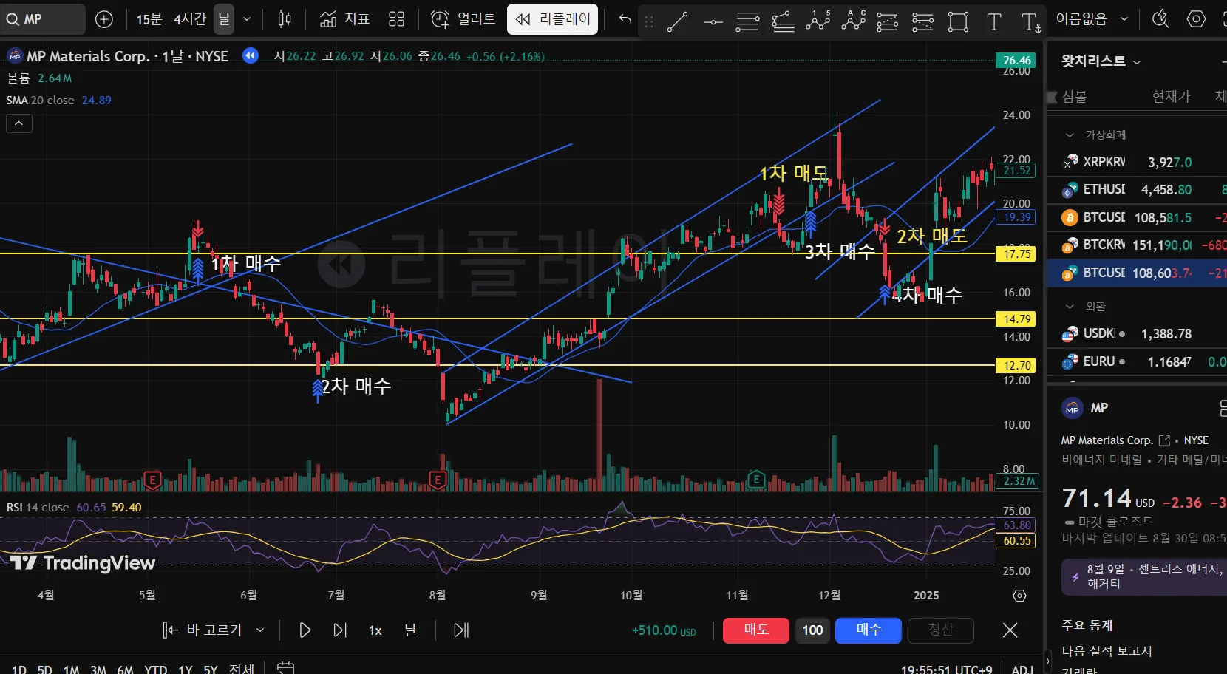Select the long position tool
This screenshot has width=1227, height=674.
pyautogui.click(x=887, y=22)
